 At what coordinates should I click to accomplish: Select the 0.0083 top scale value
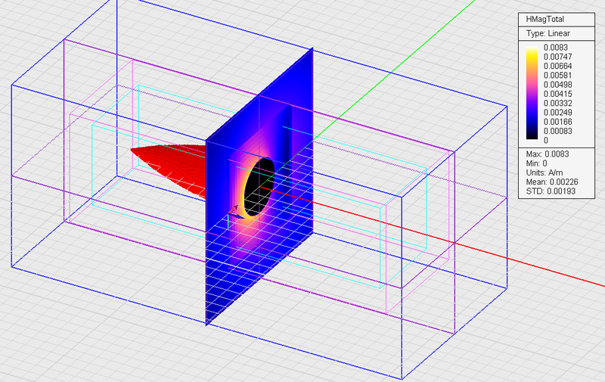(556, 48)
